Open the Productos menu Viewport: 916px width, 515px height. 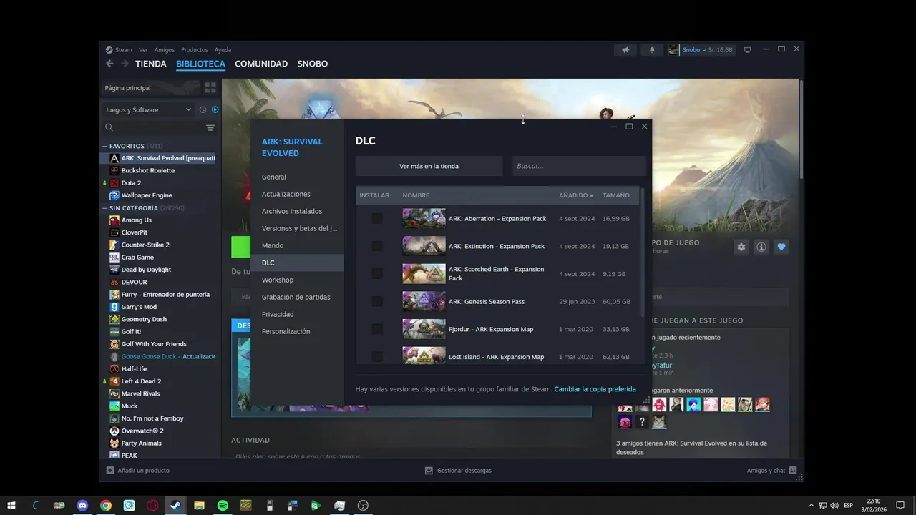point(194,50)
